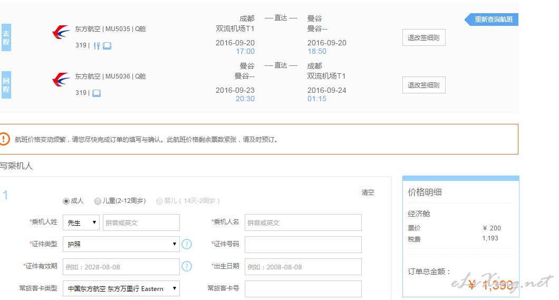559x300 pixels.
Task: Select the 成人 passenger type radio
Action: (66, 201)
